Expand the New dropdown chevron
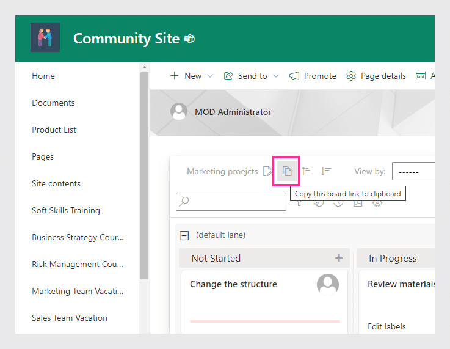 point(210,76)
